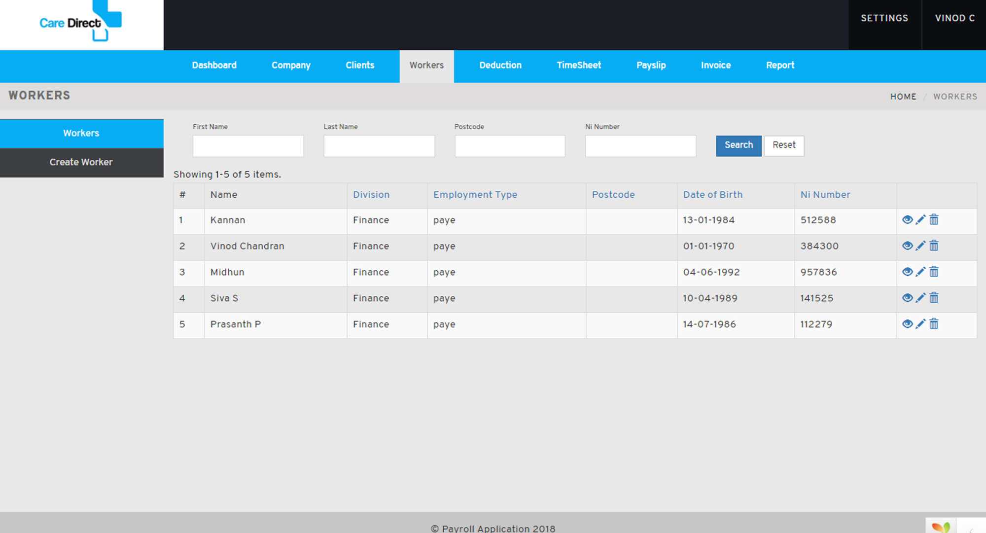986x533 pixels.
Task: Sort table by Date of Birth
Action: tap(713, 195)
